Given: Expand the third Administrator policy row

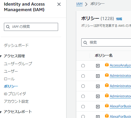Looking at the screenshot, I should click(x=98, y=96).
